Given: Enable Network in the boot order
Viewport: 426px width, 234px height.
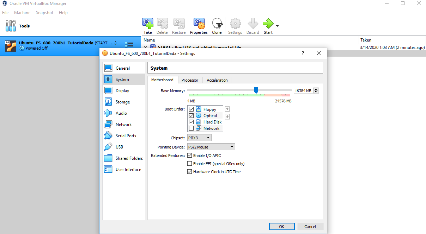Looking at the screenshot, I should (x=191, y=128).
